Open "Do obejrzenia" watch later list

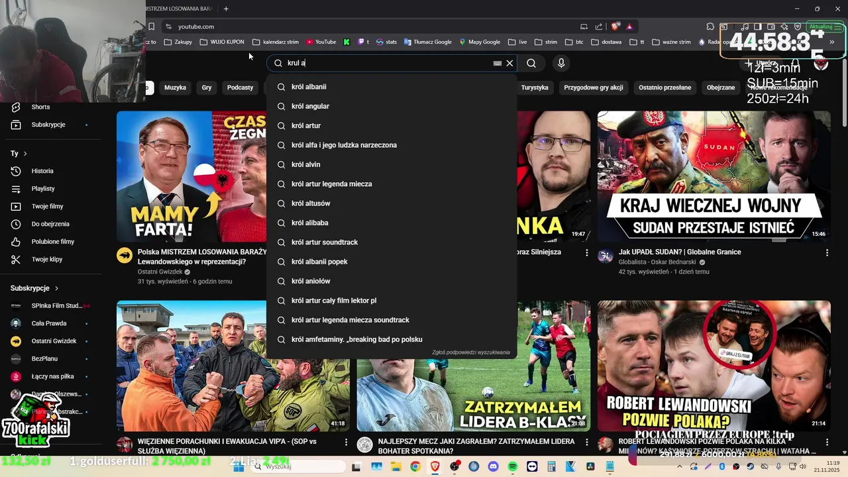(x=52, y=224)
